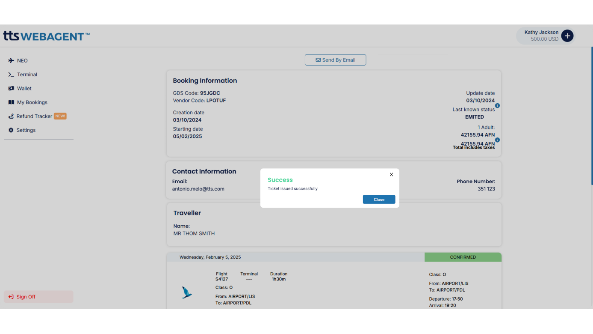The width and height of the screenshot is (593, 334).
Task: Click GDS code 95JGDC
Action: [210, 93]
